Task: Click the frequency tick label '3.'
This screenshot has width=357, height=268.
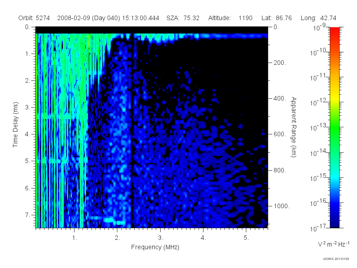Action: (x=161, y=238)
